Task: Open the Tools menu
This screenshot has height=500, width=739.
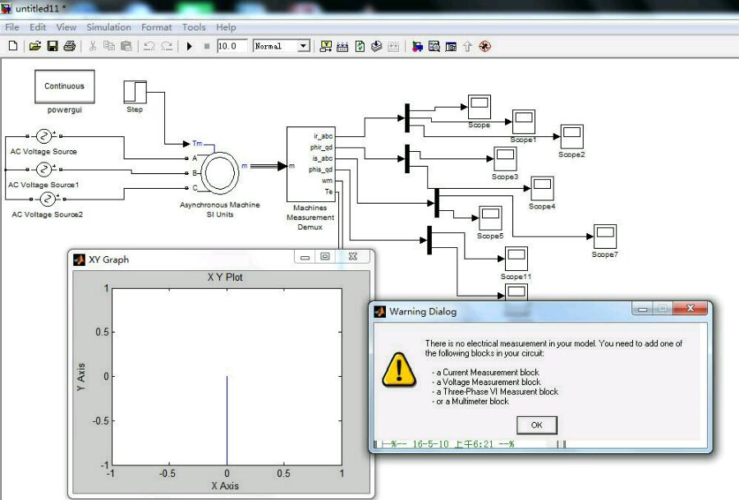Action: tap(194, 27)
